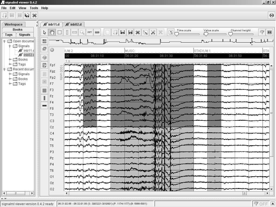Select the Books panel tab
This screenshot has width=276, height=207.
tap(18, 29)
